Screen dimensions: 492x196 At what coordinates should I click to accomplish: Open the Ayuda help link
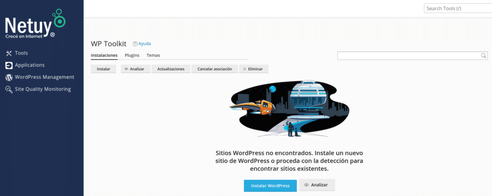[x=145, y=44]
